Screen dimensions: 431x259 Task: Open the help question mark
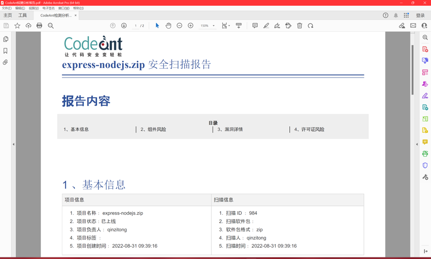tap(385, 15)
